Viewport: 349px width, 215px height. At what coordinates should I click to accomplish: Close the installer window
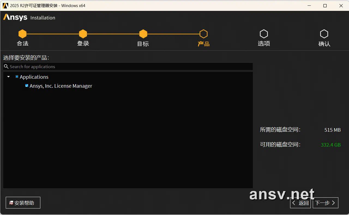(x=341, y=5)
